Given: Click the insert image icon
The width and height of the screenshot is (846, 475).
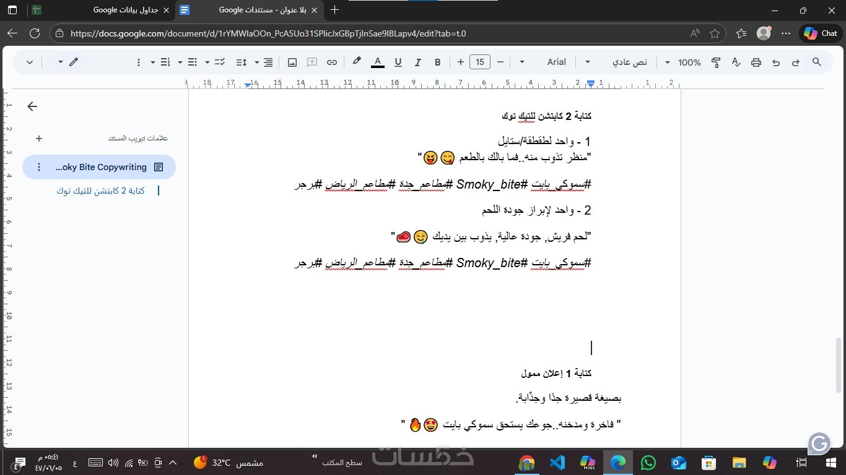Looking at the screenshot, I should (x=292, y=62).
